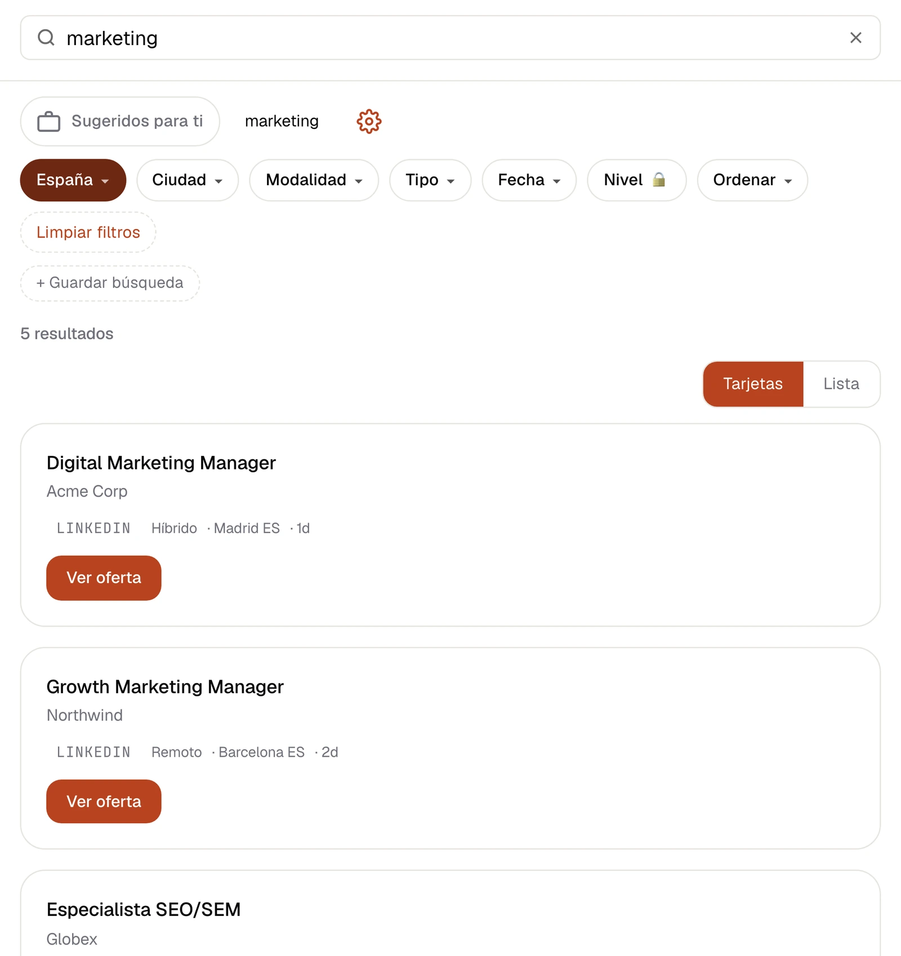The image size is (901, 956).
Task: Expand the Tipo filter dropdown
Action: [x=430, y=180]
